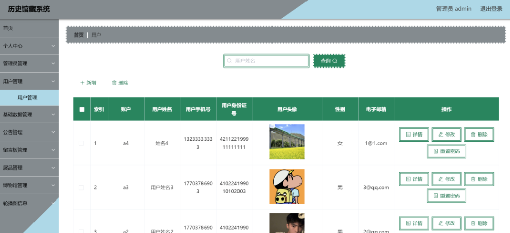Screen dimensions: 510x233
Task: Open 博物馆管理 sidebar menu
Action: point(29,185)
